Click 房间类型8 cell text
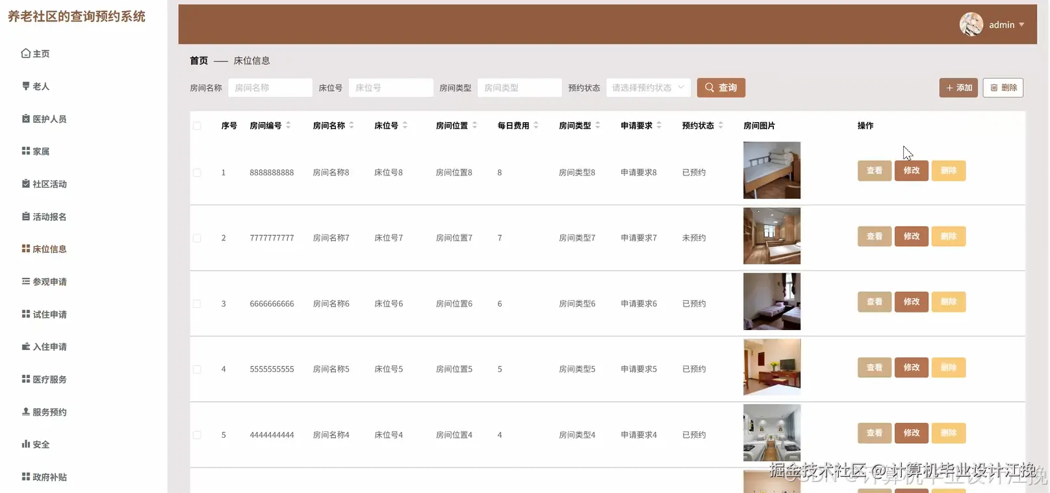The width and height of the screenshot is (1050, 493). point(577,173)
